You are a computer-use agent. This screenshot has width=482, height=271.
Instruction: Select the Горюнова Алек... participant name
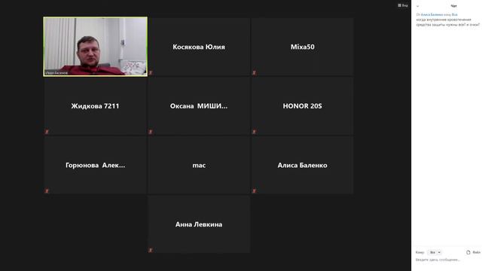[x=96, y=166]
